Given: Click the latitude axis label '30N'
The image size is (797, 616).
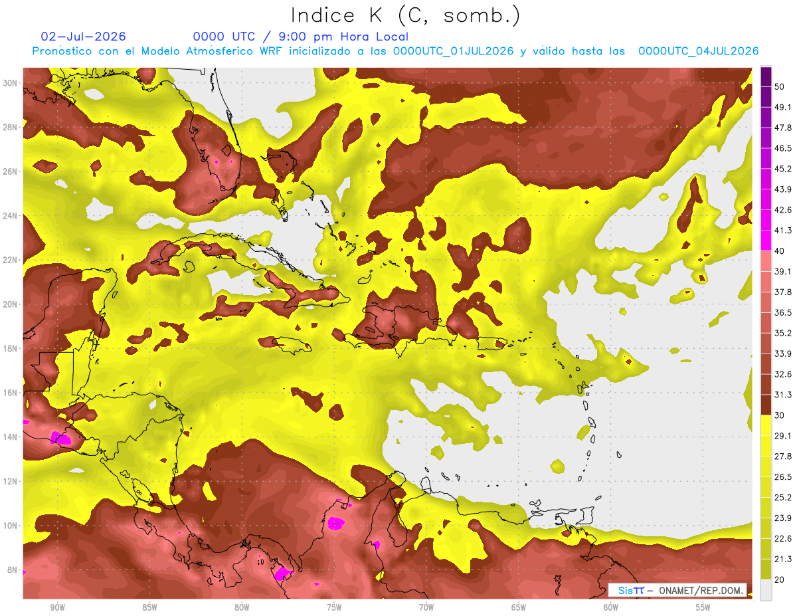Looking at the screenshot, I should click(x=10, y=83).
